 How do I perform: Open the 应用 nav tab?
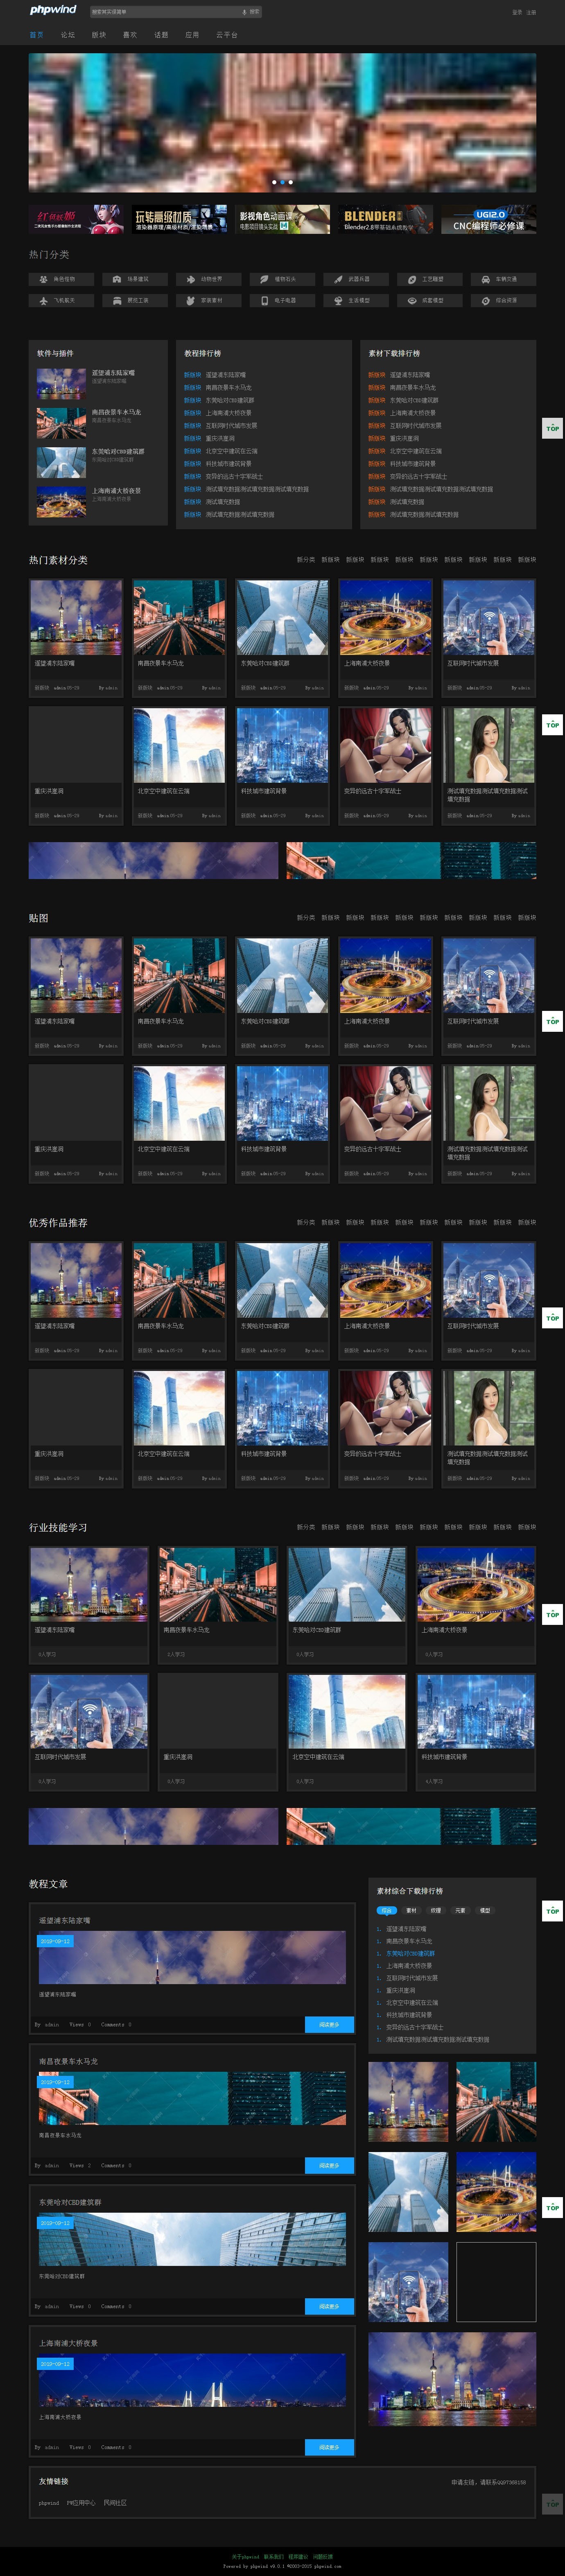(192, 35)
